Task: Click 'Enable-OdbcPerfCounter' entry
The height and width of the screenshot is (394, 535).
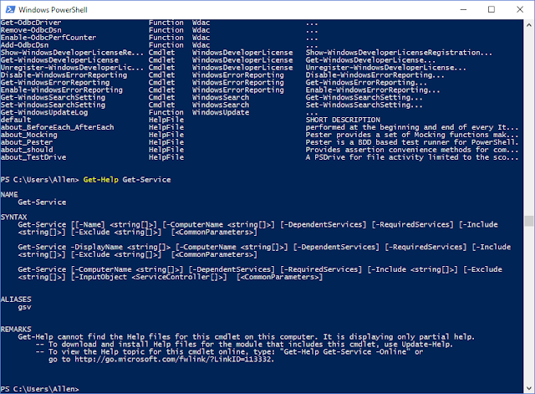Action: (48, 38)
